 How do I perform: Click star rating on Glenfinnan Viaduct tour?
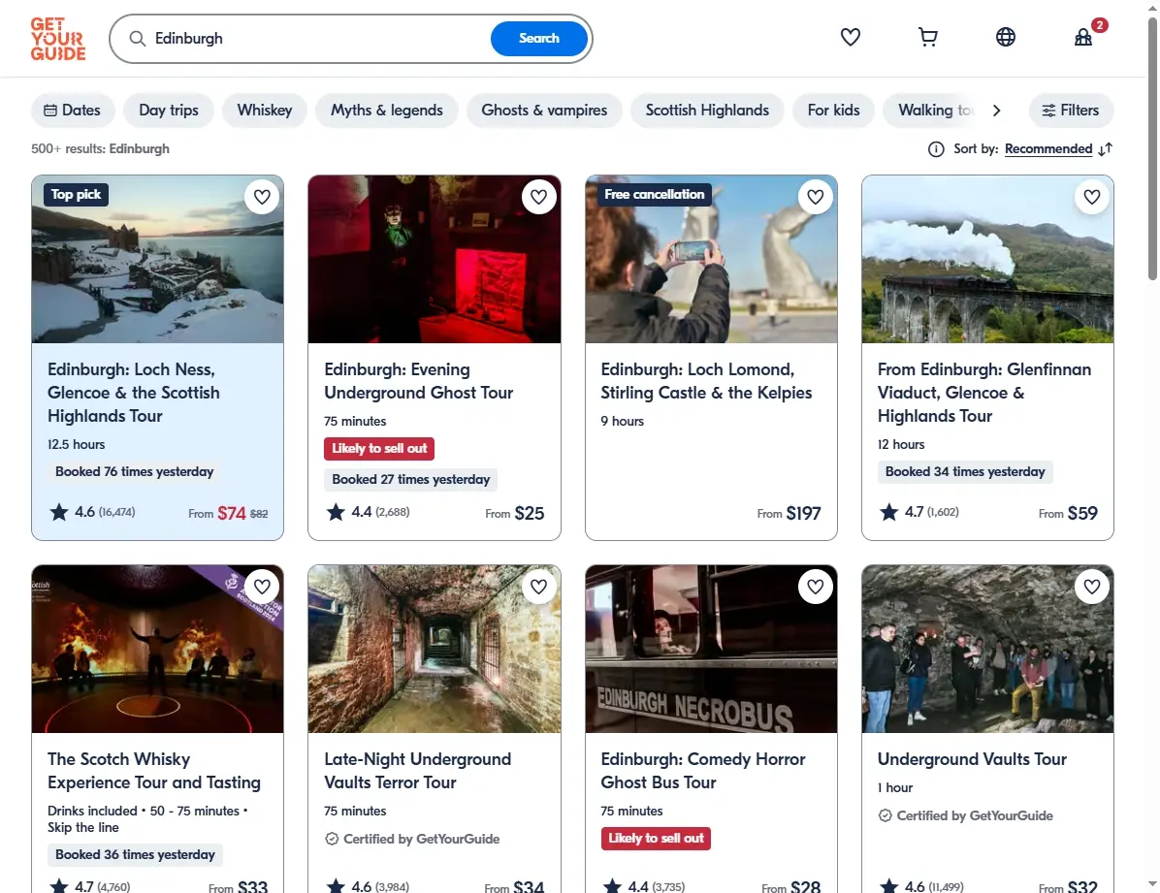[918, 512]
